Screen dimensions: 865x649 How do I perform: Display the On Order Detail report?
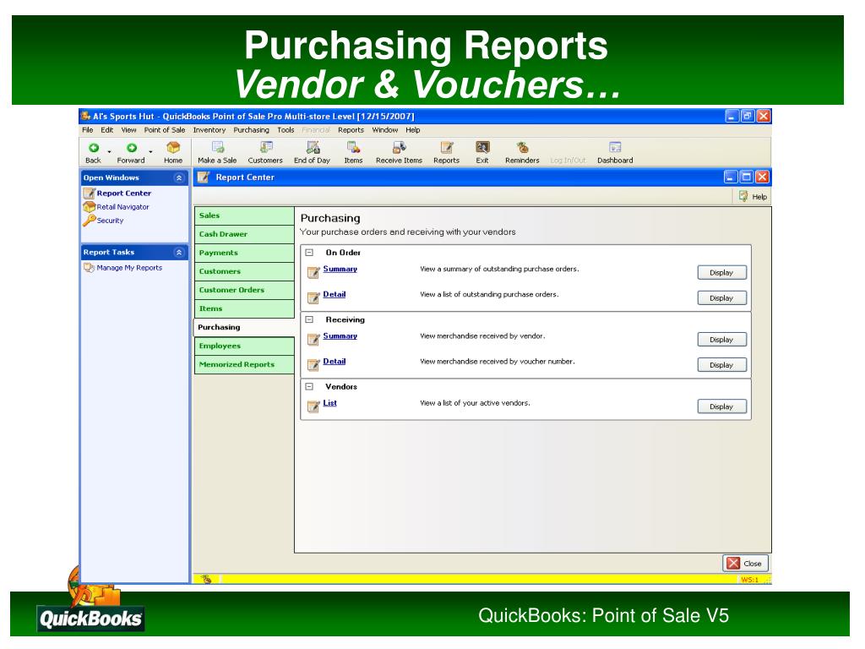pos(721,298)
